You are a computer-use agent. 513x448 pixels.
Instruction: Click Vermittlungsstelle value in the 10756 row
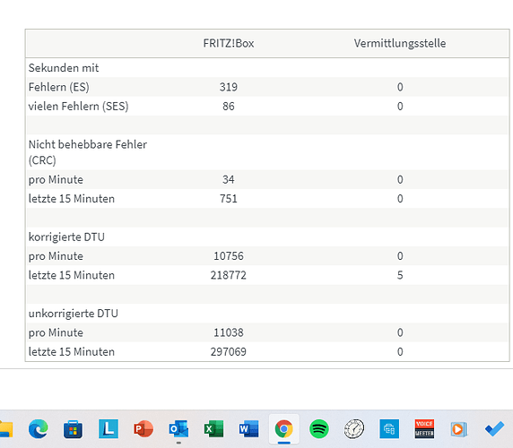tap(400, 256)
